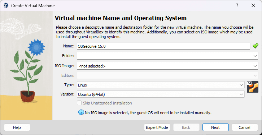The height and width of the screenshot is (135, 262).
Task: Click the Next button
Action: pos(215,127)
